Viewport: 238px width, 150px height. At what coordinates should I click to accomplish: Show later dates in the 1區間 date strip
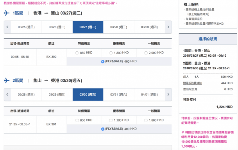coord(168,27)
